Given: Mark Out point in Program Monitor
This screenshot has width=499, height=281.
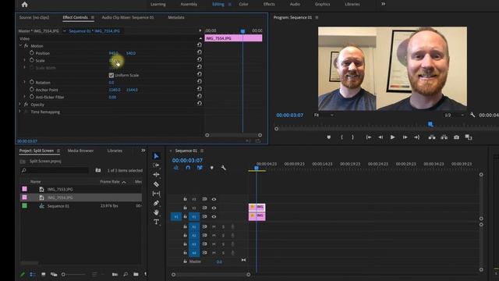Looking at the screenshot, I should click(x=352, y=137).
